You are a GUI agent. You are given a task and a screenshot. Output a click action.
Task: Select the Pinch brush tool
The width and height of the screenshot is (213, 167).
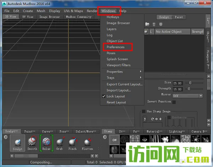pos(72,143)
